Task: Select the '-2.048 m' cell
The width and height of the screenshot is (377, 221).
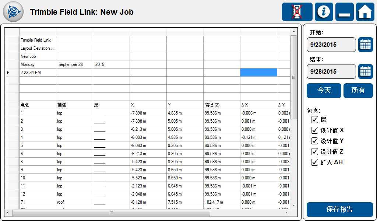Action: pyautogui.click(x=148, y=194)
